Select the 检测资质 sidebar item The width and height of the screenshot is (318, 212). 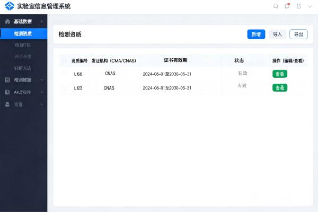point(23,33)
